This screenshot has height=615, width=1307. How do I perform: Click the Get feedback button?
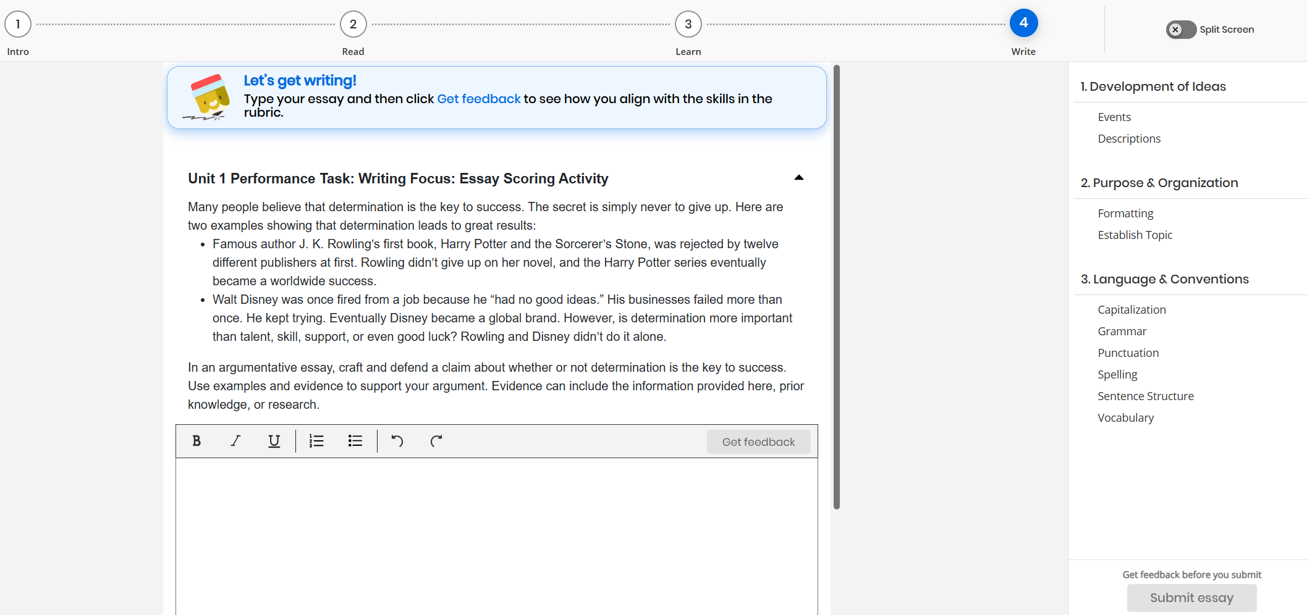tap(758, 441)
